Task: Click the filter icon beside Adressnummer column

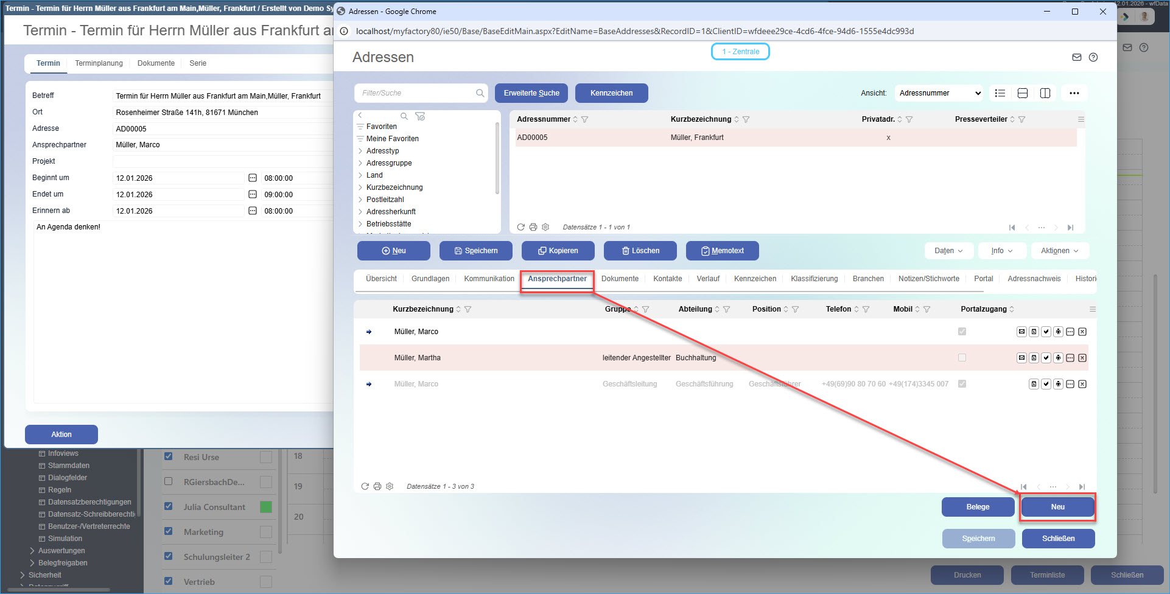Action: 584,119
